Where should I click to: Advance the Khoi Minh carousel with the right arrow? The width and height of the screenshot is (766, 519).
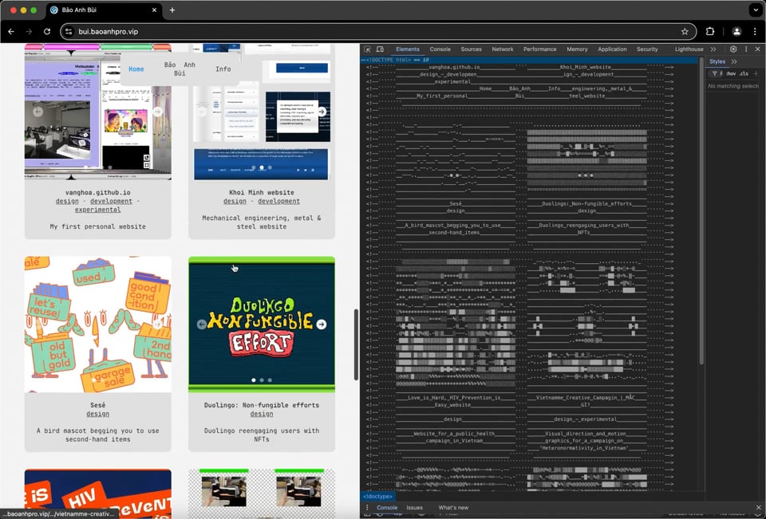(x=322, y=112)
